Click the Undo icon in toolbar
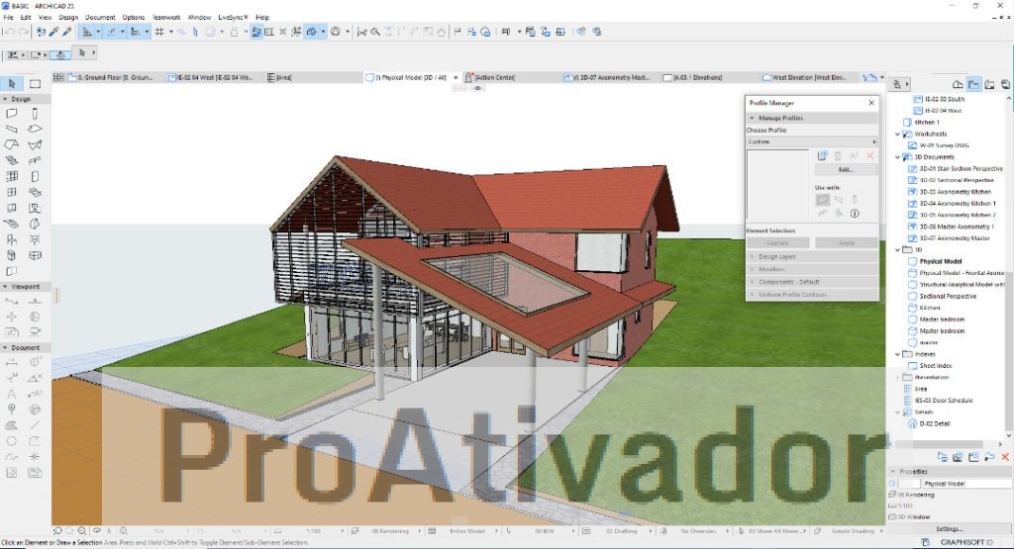The width and height of the screenshot is (1014, 549). pyautogui.click(x=10, y=32)
